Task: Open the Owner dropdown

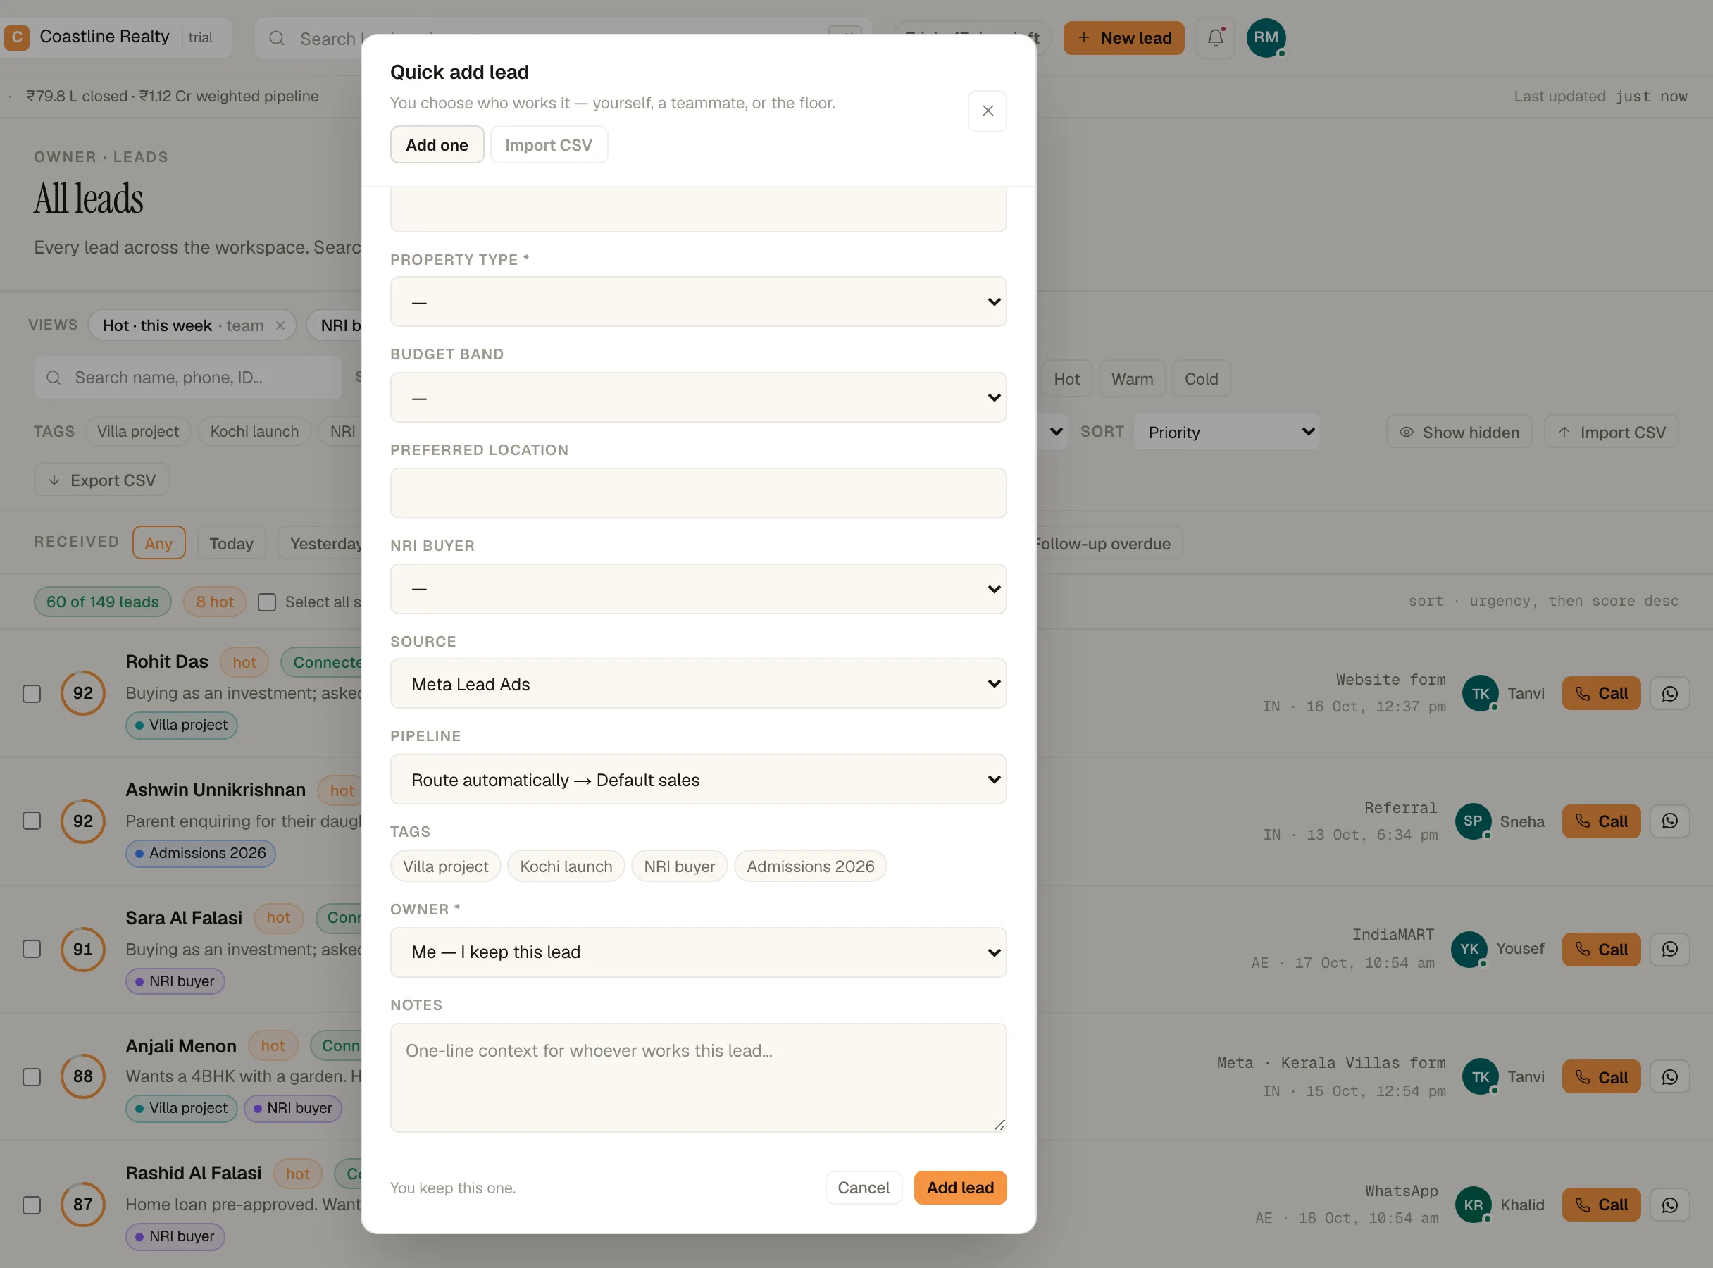Action: (697, 952)
